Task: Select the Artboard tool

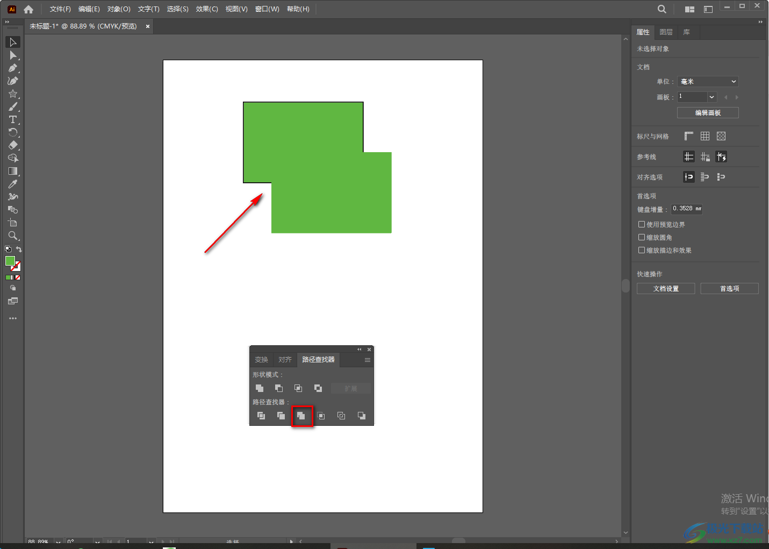Action: point(13,223)
